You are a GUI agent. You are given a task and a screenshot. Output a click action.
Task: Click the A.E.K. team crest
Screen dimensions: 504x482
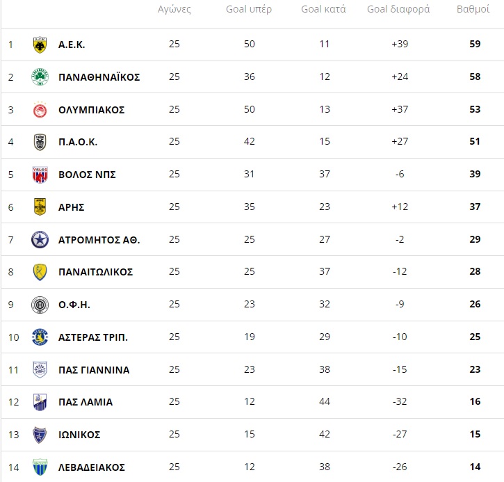(40, 45)
